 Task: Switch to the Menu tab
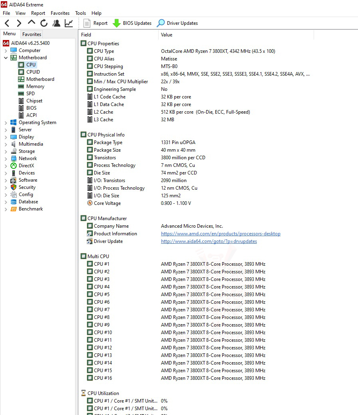(x=10, y=34)
